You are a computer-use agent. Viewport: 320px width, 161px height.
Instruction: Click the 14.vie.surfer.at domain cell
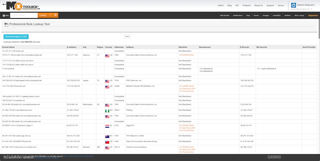click(x=33, y=71)
